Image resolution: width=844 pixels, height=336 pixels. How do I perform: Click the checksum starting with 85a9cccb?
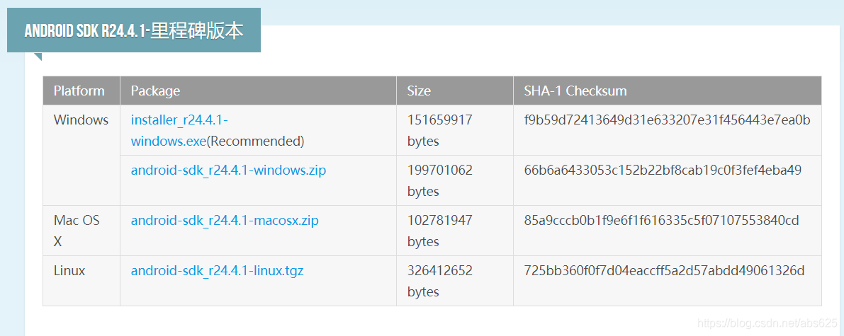coord(661,221)
